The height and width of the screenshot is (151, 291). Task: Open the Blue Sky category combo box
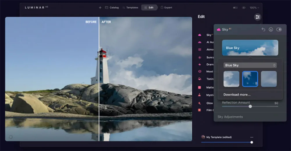pos(250,65)
